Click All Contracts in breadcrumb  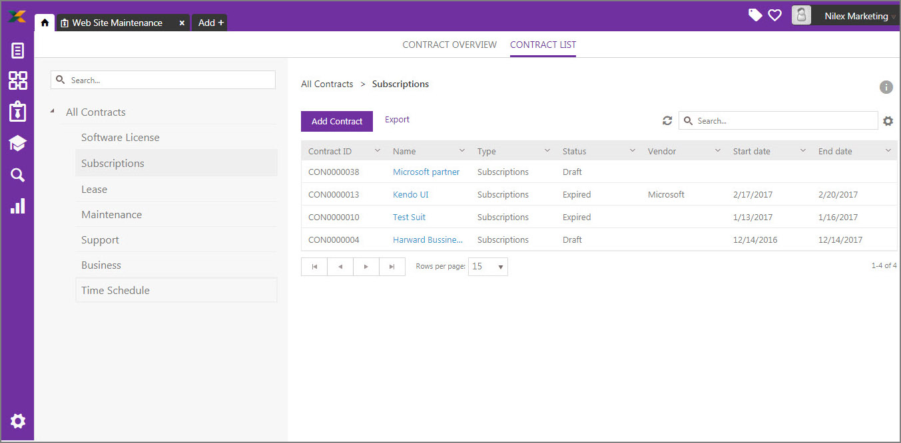(x=327, y=84)
